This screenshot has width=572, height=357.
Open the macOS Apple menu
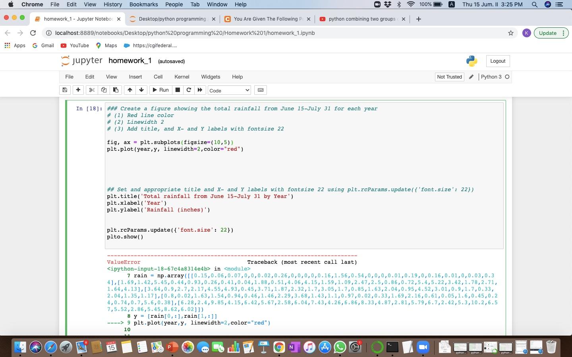point(11,4)
